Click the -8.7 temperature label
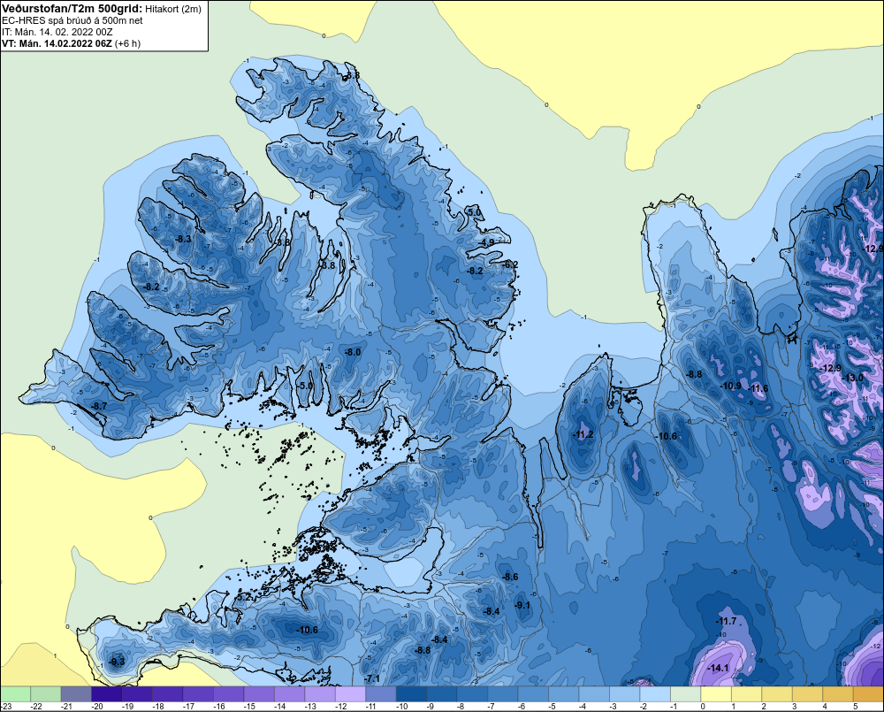This screenshot has height=712, width=884. click(x=99, y=406)
